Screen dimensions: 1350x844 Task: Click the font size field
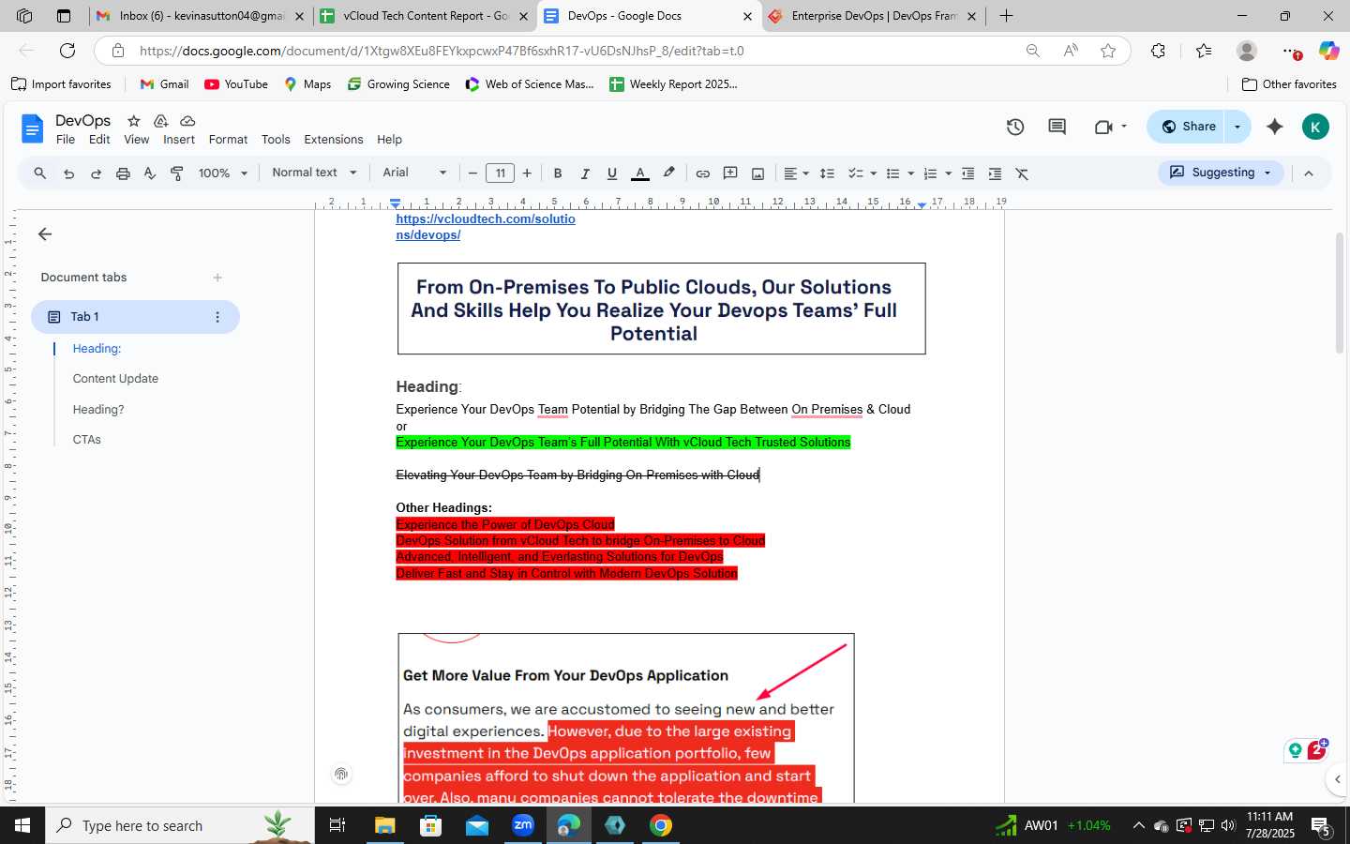pos(500,173)
